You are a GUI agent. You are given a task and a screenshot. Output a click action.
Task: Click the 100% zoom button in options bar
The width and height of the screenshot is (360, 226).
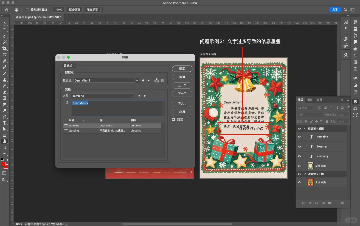[x=58, y=10]
